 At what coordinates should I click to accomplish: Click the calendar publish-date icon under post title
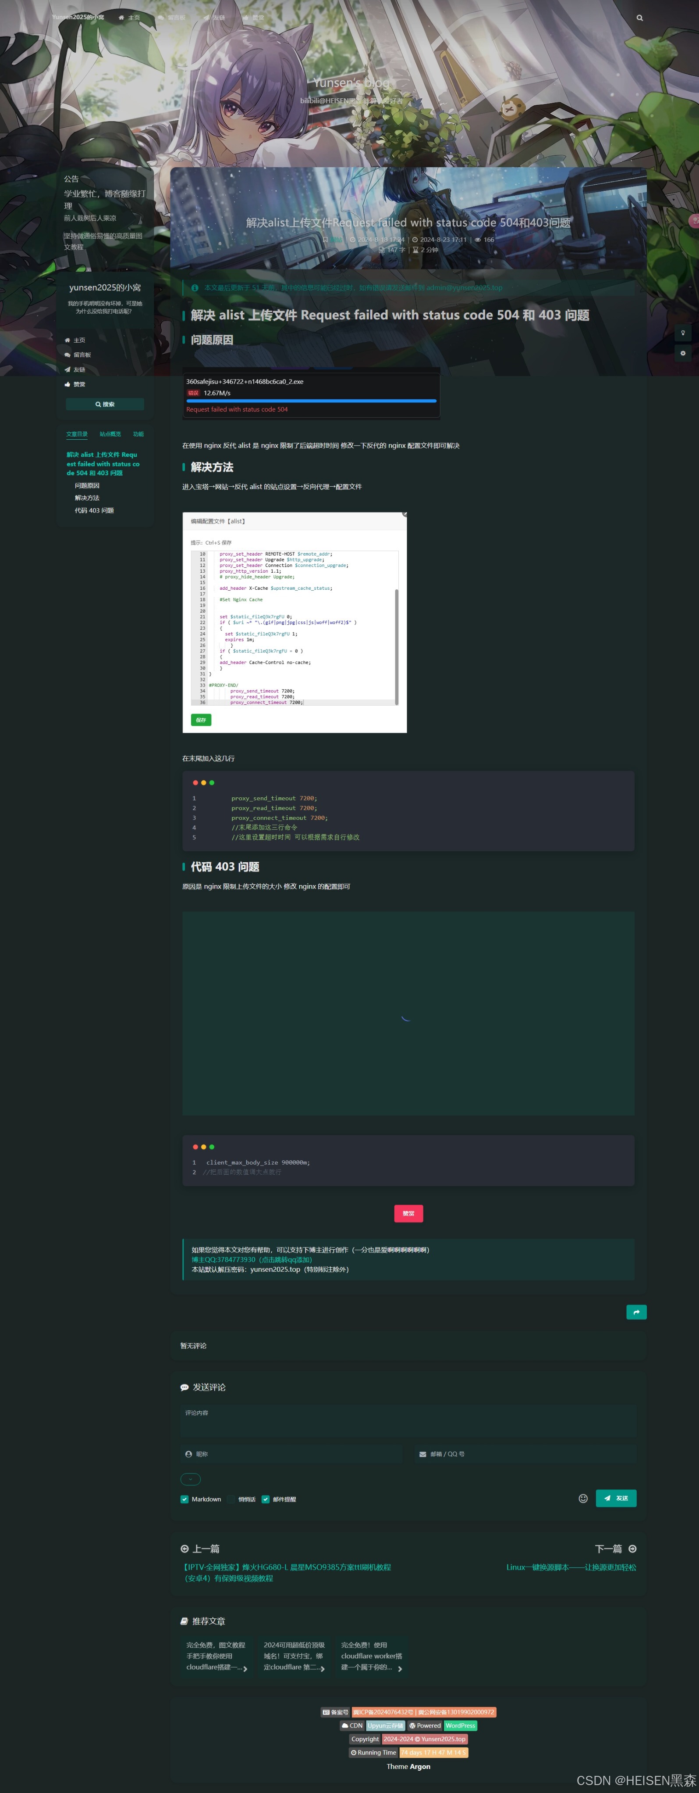coord(352,240)
